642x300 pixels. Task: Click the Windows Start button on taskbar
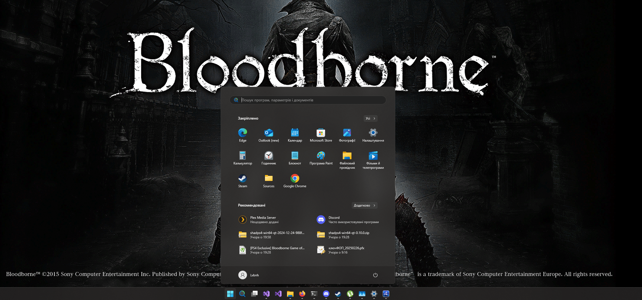230,294
